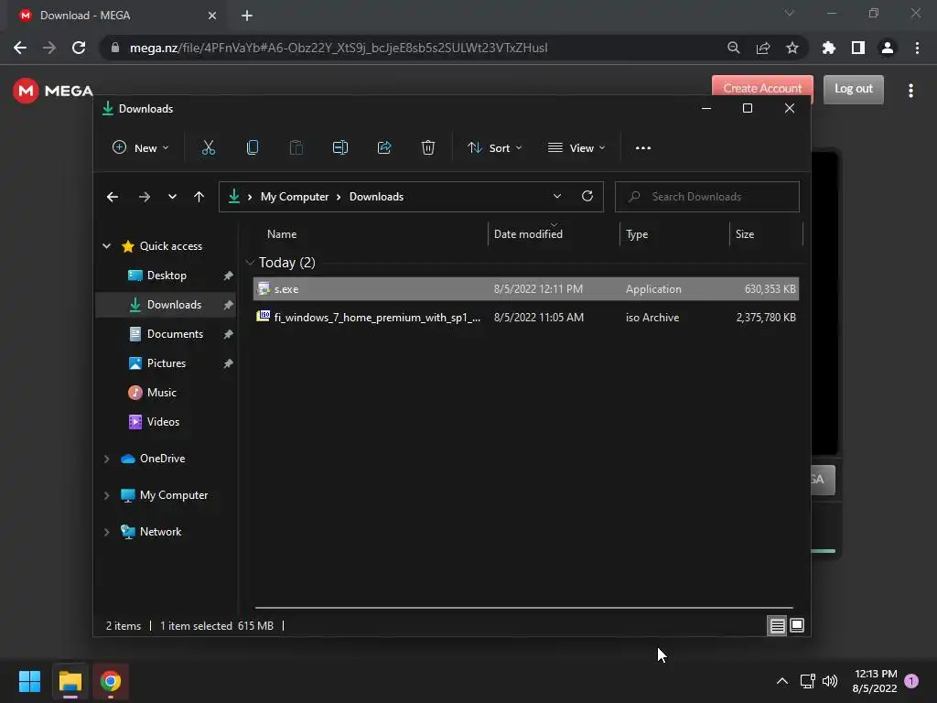Collapse the Quick access tree

pos(107,245)
